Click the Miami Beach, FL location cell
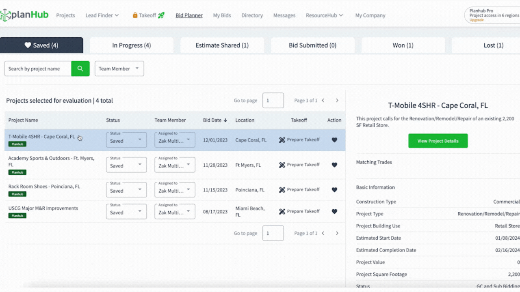 point(250,212)
